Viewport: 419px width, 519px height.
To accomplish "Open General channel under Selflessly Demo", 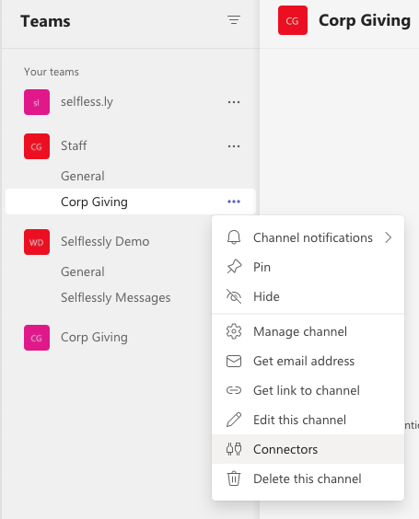I will [83, 271].
